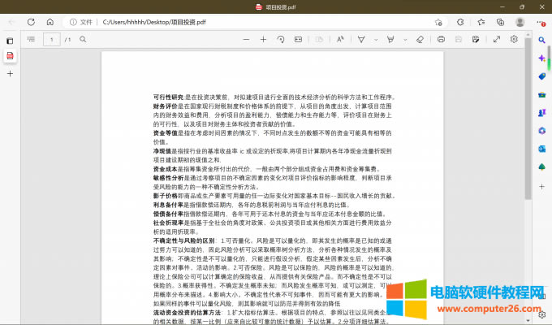Toggle fit-to-width page view

pyautogui.click(x=298, y=39)
